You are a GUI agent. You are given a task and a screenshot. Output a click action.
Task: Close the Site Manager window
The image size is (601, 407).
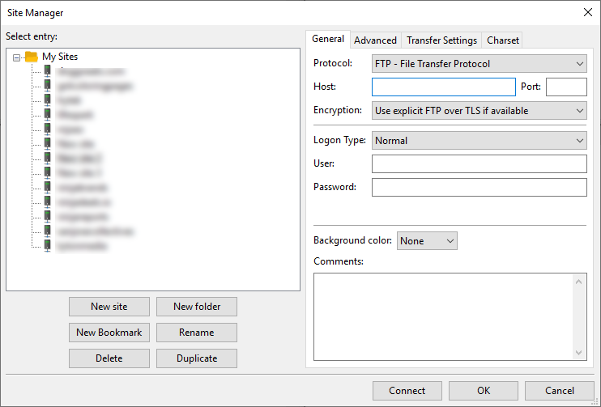tap(588, 12)
